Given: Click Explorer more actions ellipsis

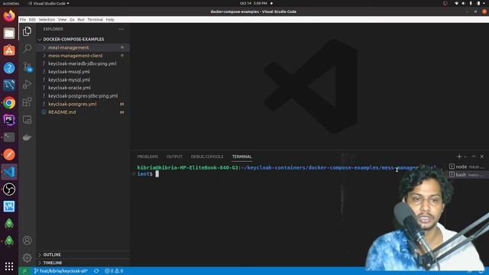Looking at the screenshot, I should click(121, 29).
